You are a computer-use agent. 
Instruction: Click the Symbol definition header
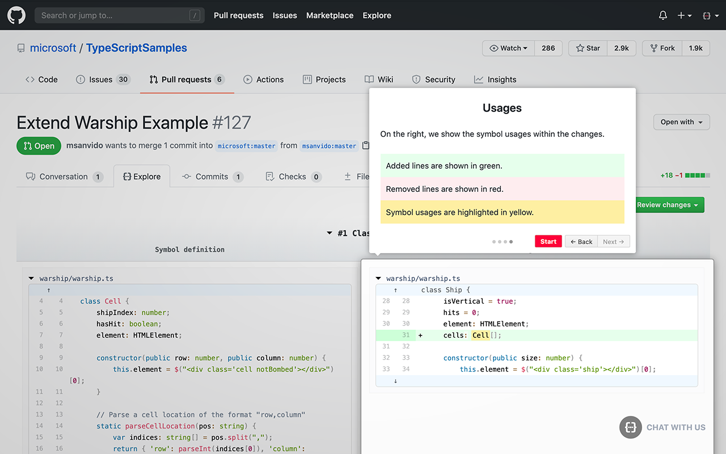pyautogui.click(x=189, y=250)
